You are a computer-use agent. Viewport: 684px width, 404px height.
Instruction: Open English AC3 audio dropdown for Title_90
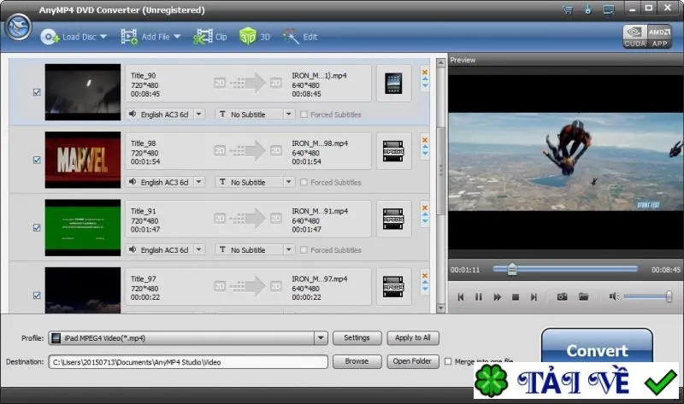pos(199,114)
